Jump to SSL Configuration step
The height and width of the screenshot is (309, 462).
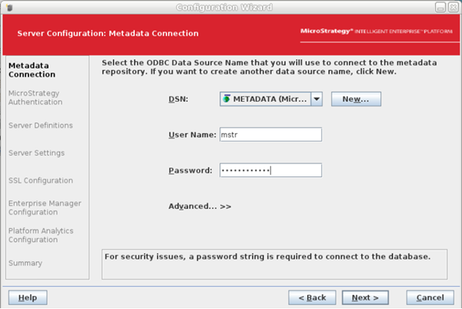[x=40, y=181]
